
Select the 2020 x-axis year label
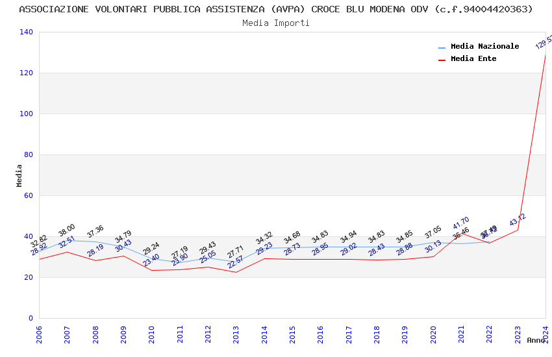point(433,334)
